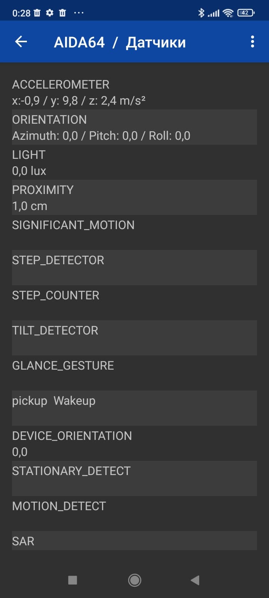Select the STEP_COUNTER row

pos(134,302)
